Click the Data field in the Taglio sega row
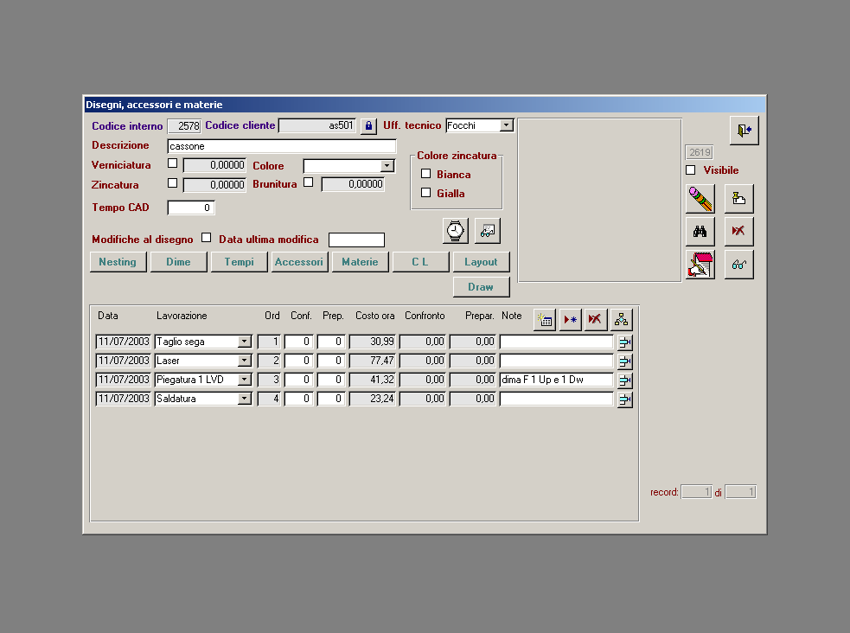This screenshot has width=850, height=633. tap(124, 342)
